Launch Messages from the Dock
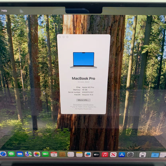The height and width of the screenshot is (166, 166). tap(12, 154)
